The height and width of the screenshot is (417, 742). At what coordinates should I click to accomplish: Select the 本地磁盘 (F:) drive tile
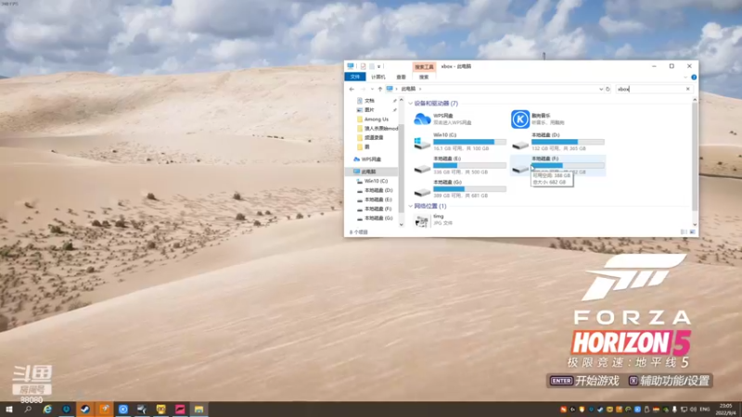[558, 166]
